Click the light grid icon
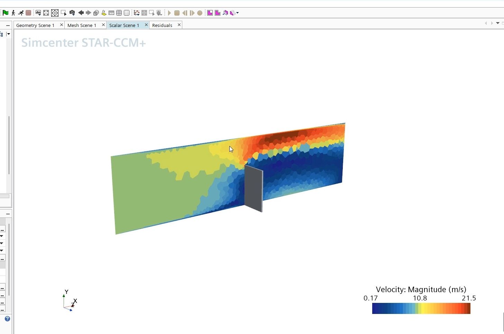This screenshot has width=504, height=334. point(127,13)
